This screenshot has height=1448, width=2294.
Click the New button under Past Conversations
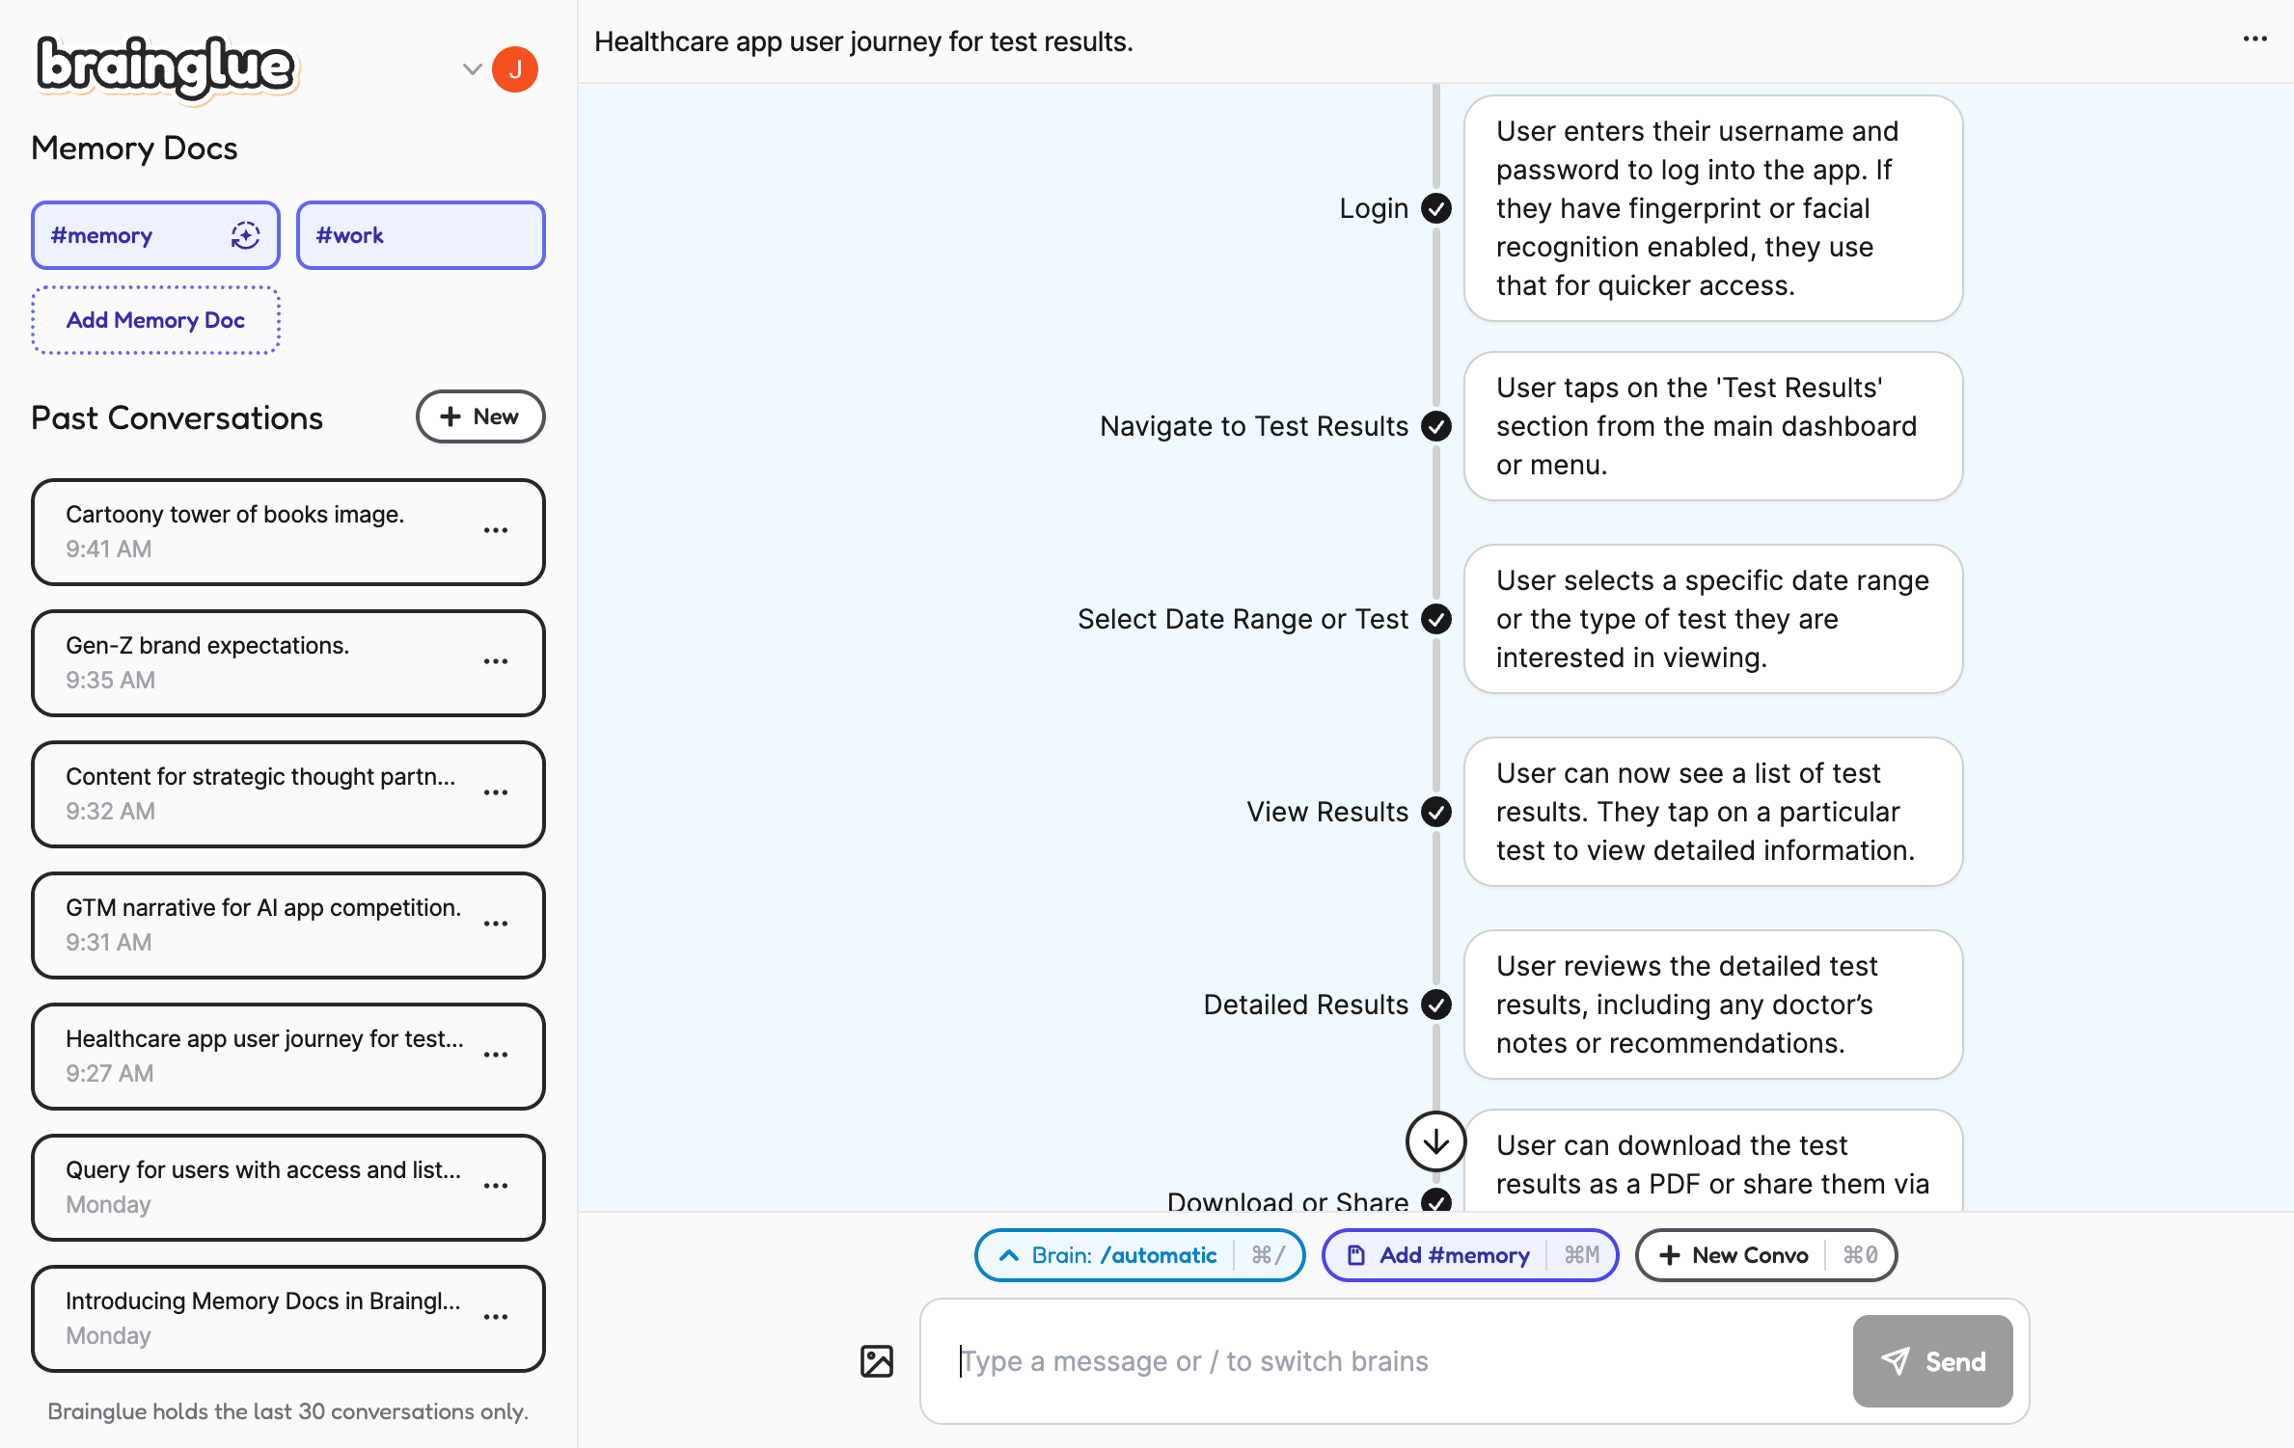tap(480, 416)
